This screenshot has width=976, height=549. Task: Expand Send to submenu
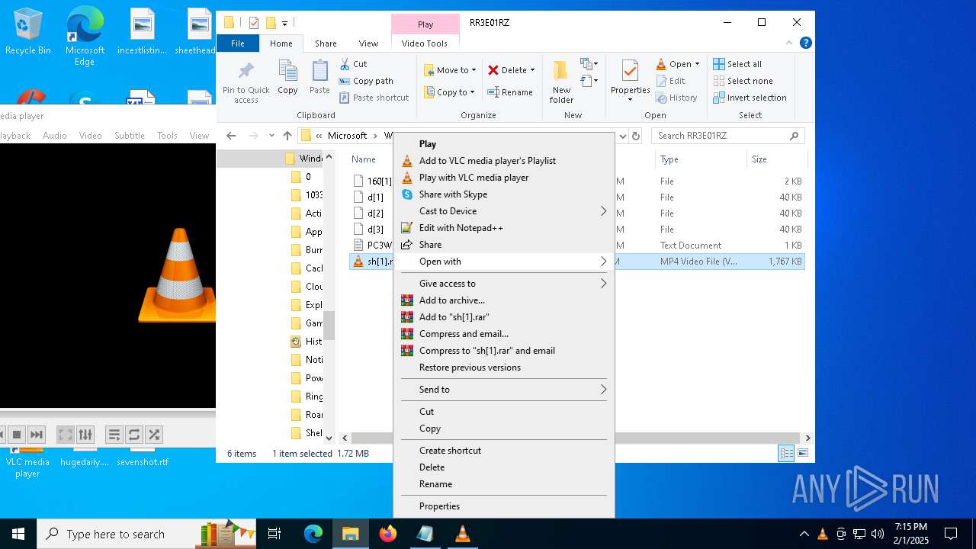503,390
